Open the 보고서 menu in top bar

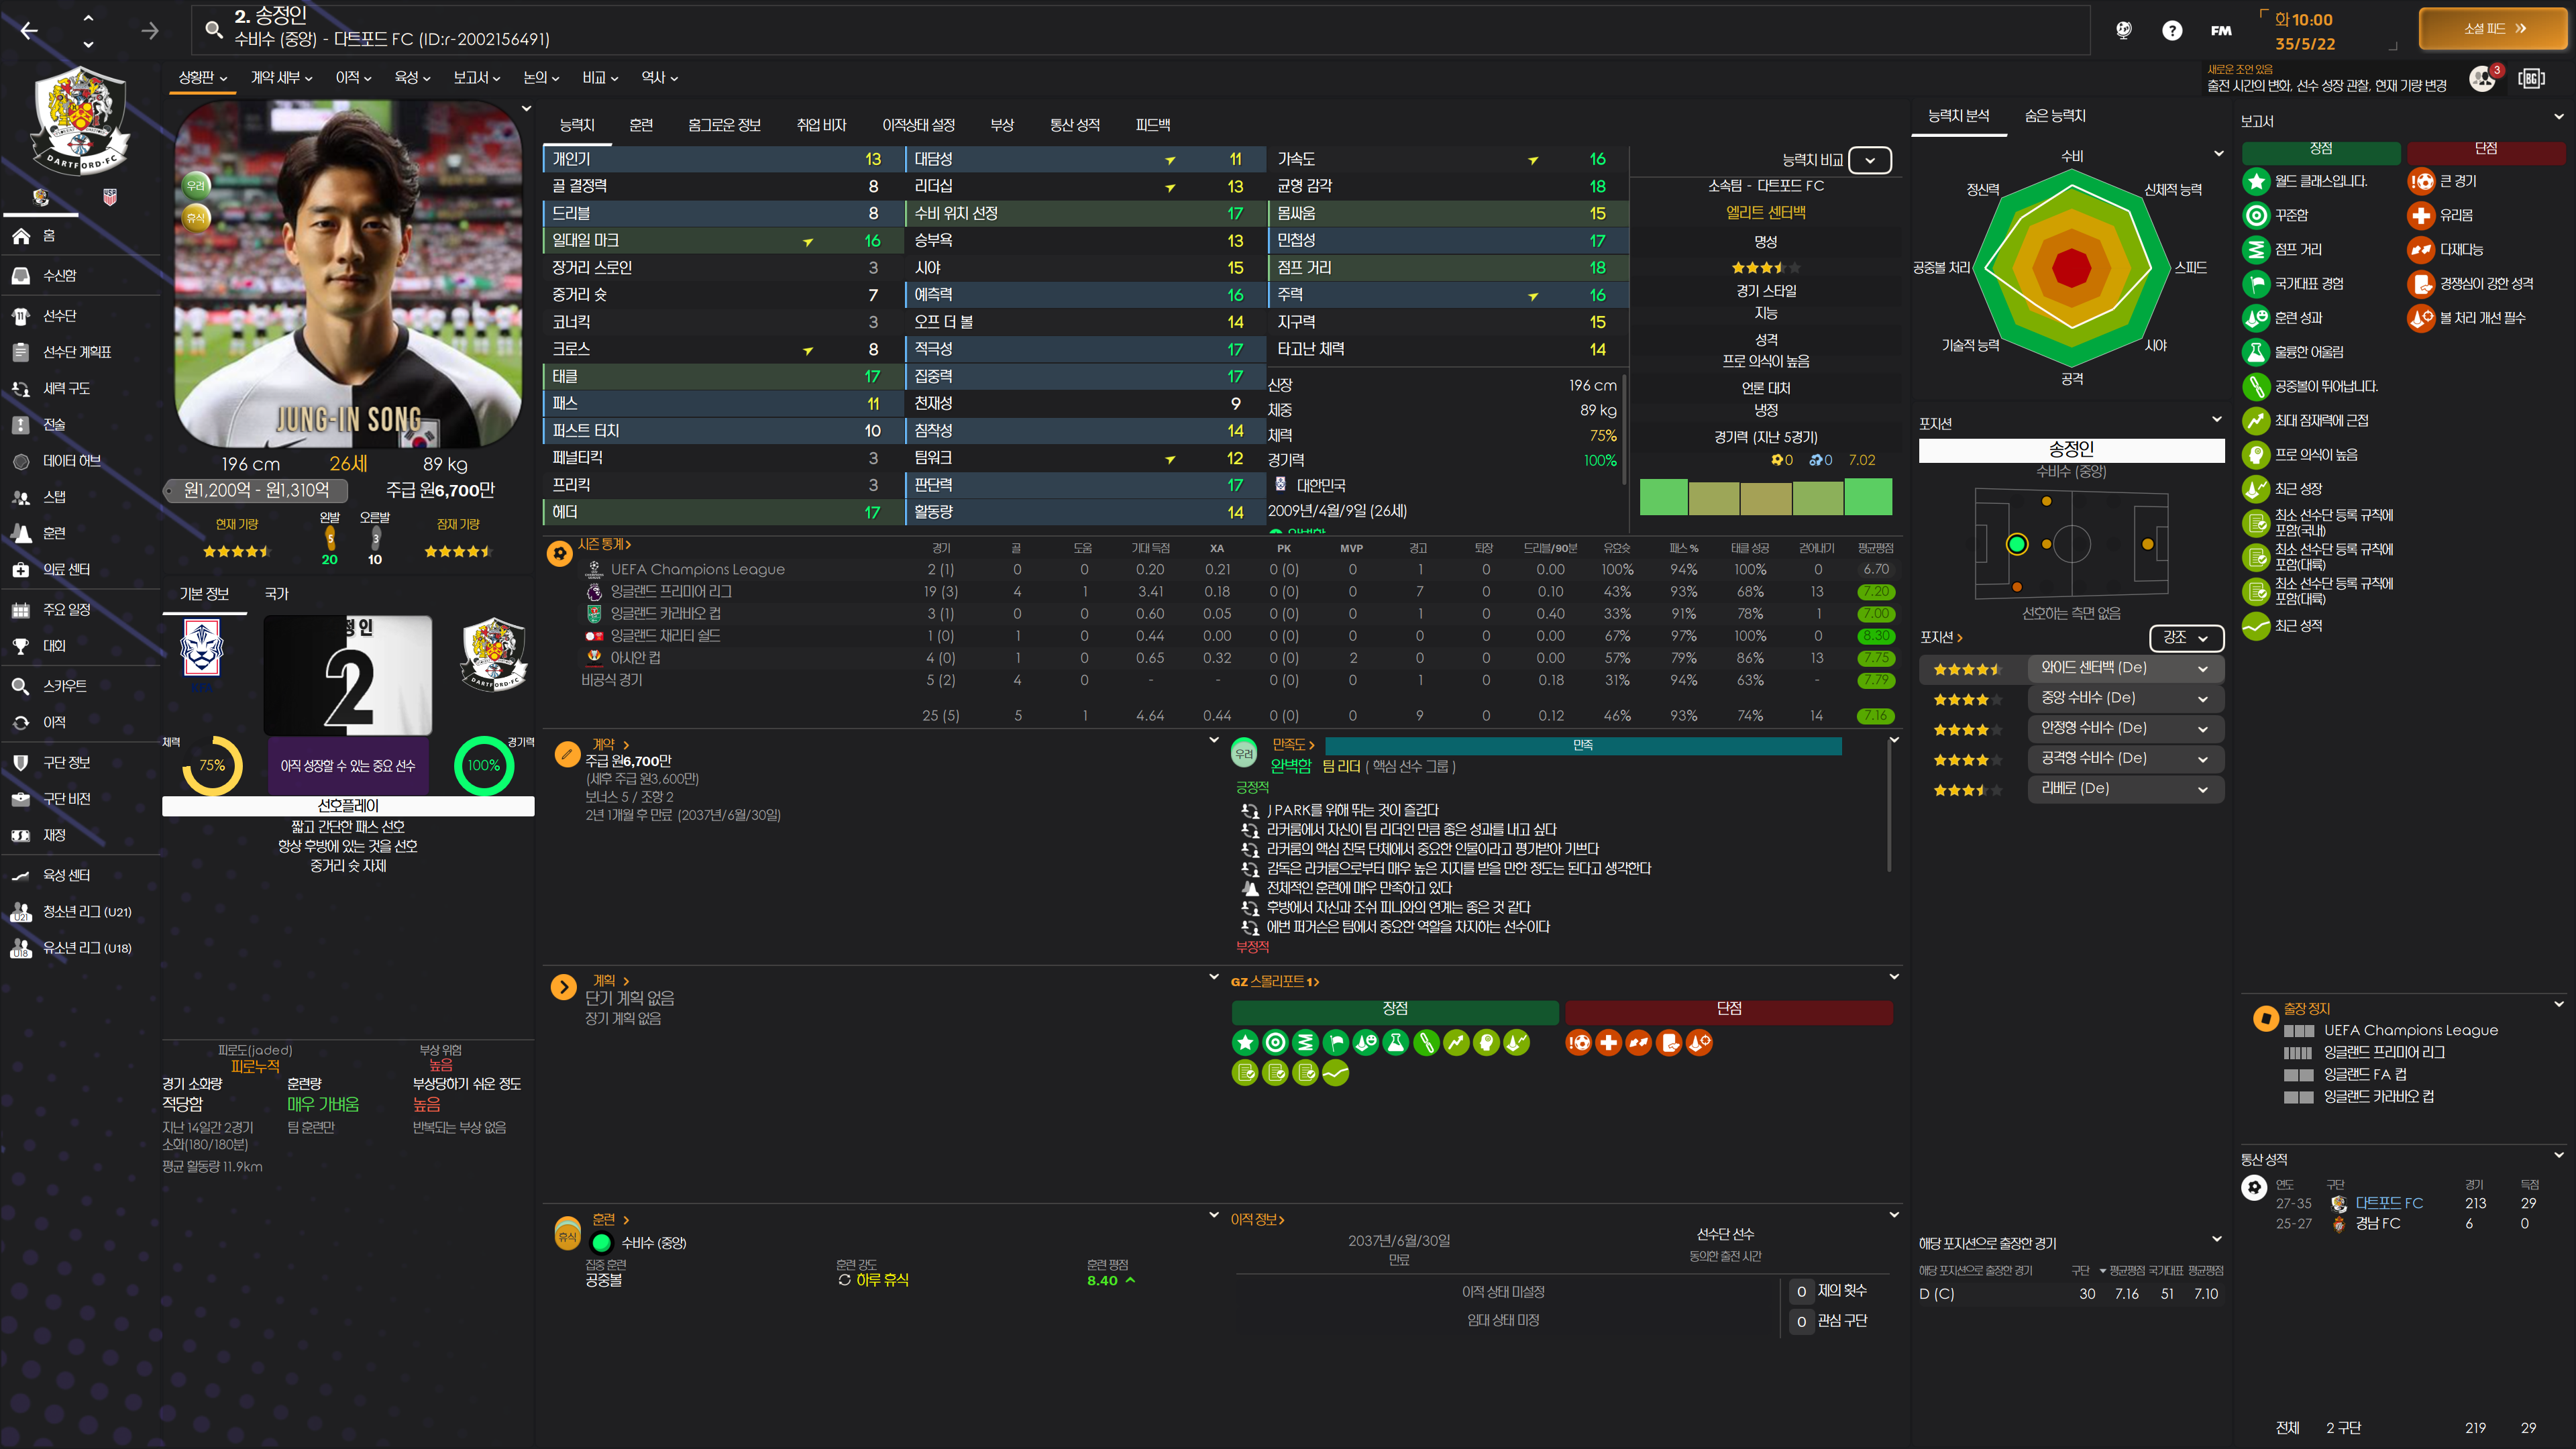point(476,77)
